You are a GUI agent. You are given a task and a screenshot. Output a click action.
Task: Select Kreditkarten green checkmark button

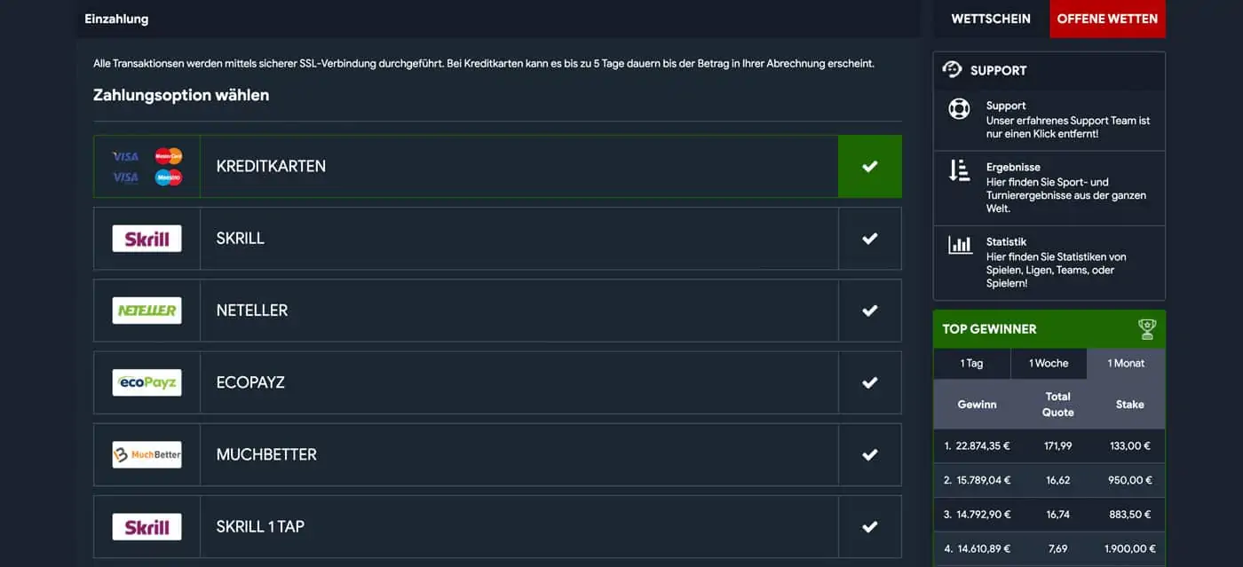tap(870, 166)
